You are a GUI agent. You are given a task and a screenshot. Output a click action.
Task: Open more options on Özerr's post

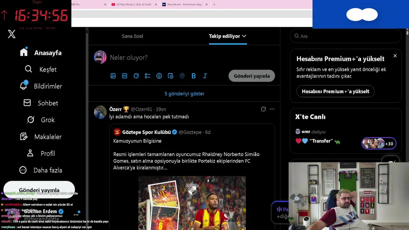272,109
